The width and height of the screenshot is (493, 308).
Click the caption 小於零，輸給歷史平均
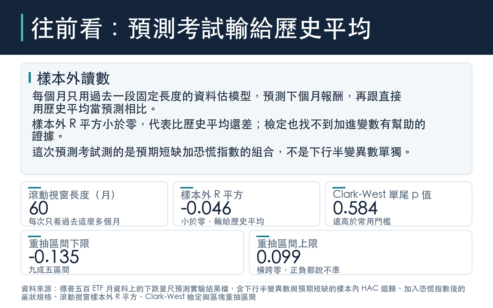click(222, 221)
